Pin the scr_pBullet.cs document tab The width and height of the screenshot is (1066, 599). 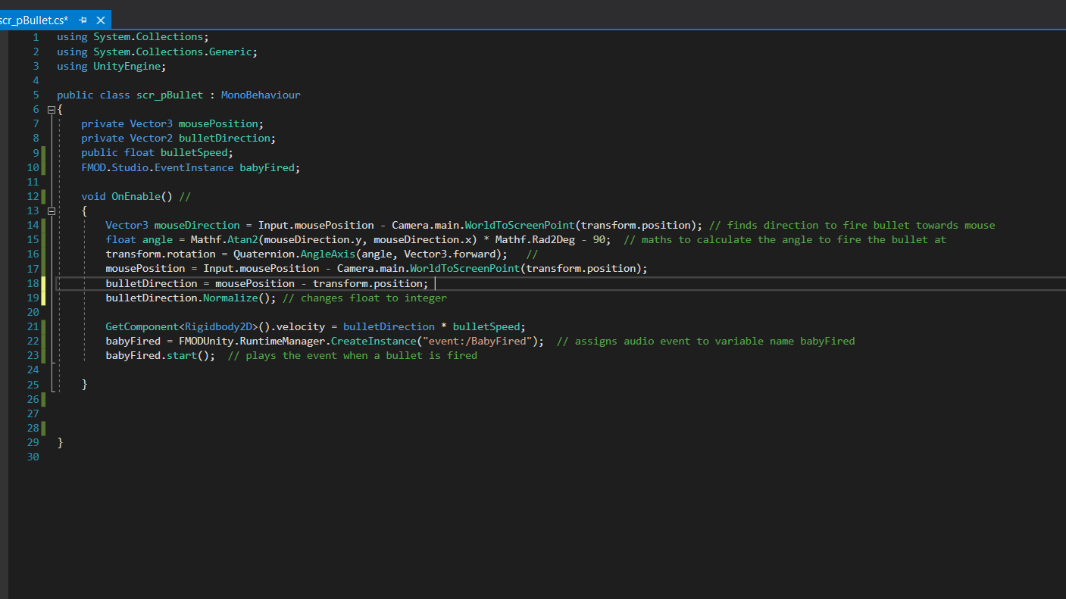(83, 20)
